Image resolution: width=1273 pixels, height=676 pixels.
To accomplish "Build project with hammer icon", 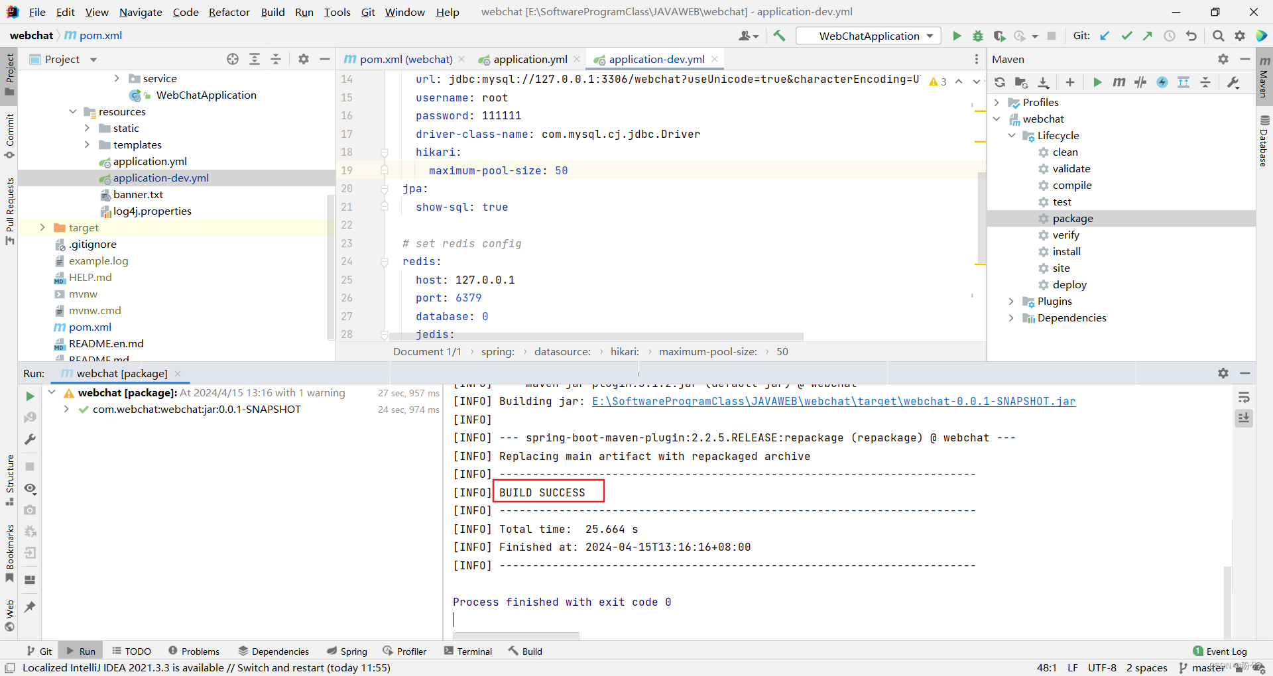I will click(779, 36).
